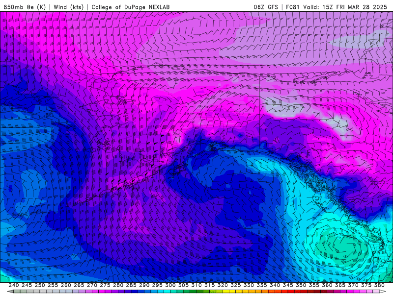Viewport: 393px width, 294px height.
Task: Click the 325 value on the color scale
Action: point(236,285)
